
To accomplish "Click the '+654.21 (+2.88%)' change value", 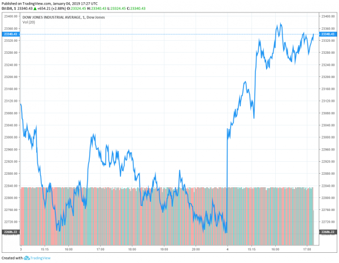I will coord(51,8).
